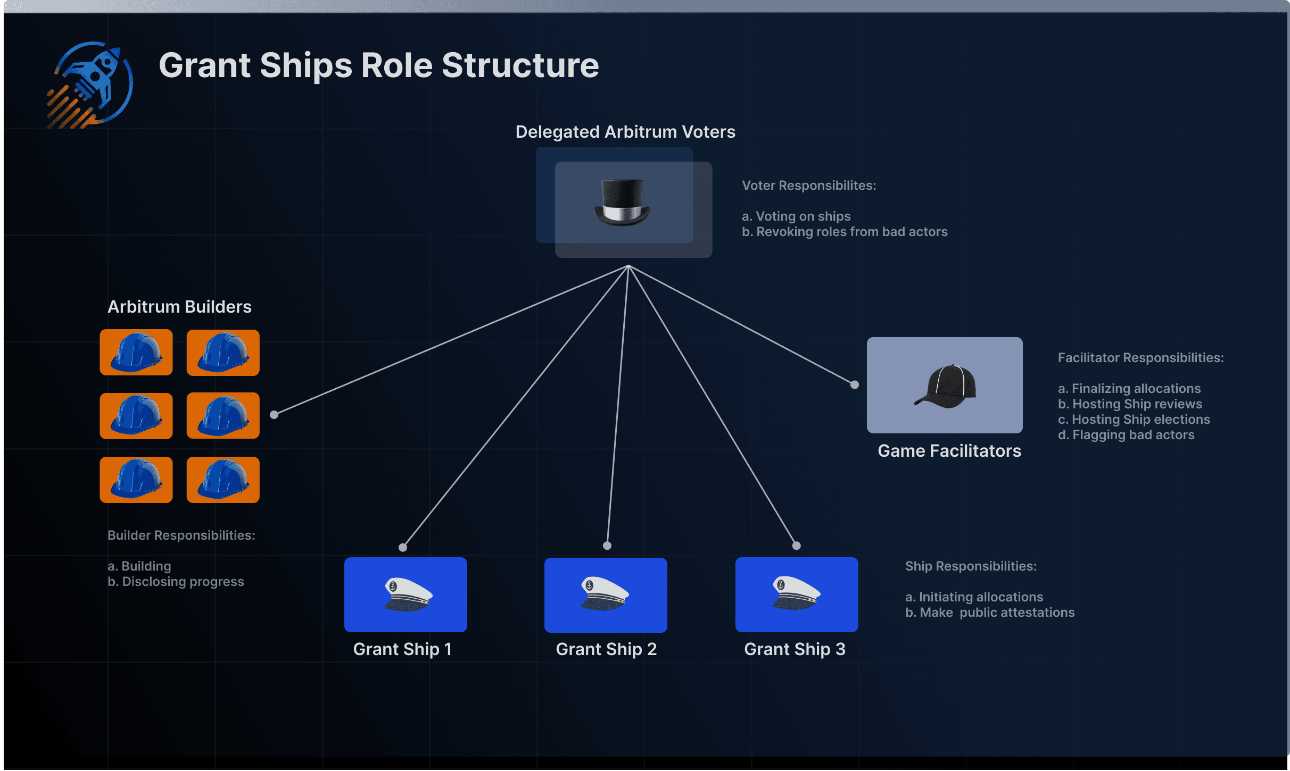The image size is (1290, 771).
Task: Click the 'Grant Ship 2' label
Action: 606,649
